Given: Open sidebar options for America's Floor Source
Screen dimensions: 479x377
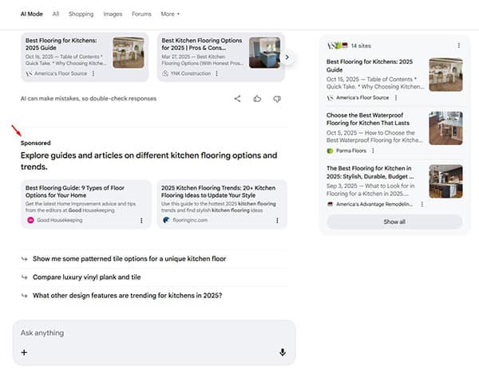Looking at the screenshot, I should [396, 97].
